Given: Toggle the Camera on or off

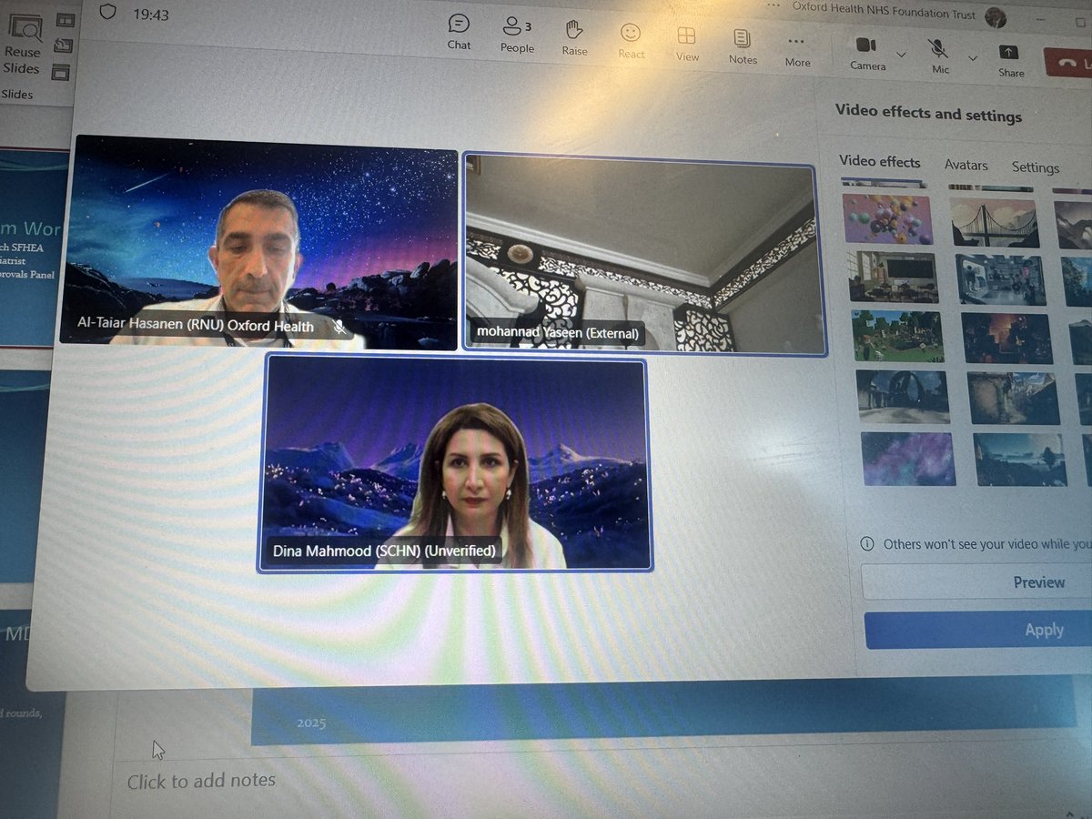Looking at the screenshot, I should 867,53.
